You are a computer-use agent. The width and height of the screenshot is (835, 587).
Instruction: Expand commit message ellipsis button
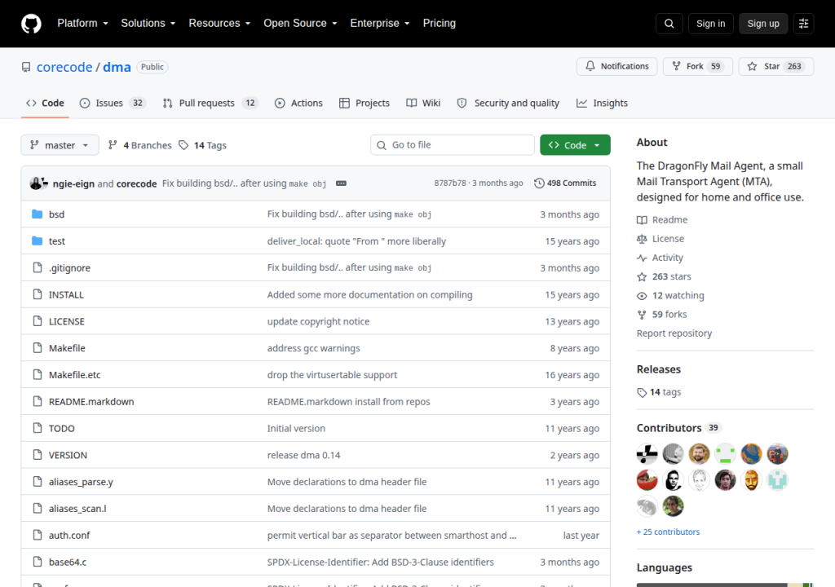[x=342, y=183]
